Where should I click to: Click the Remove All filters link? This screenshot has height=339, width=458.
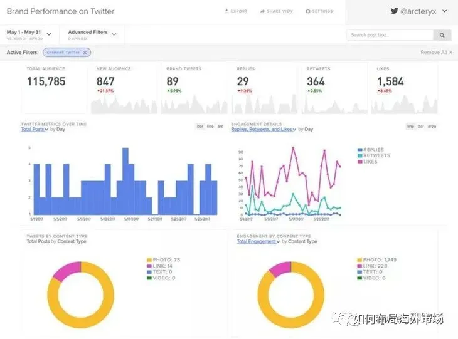tap(434, 52)
